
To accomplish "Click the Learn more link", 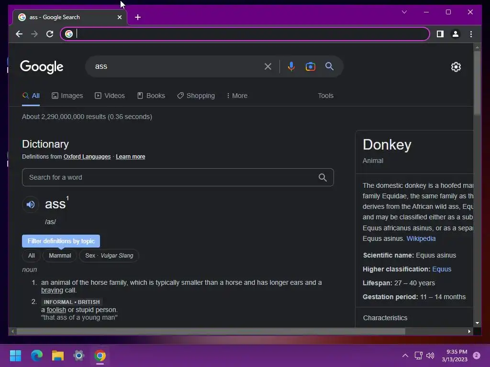I will click(x=130, y=157).
